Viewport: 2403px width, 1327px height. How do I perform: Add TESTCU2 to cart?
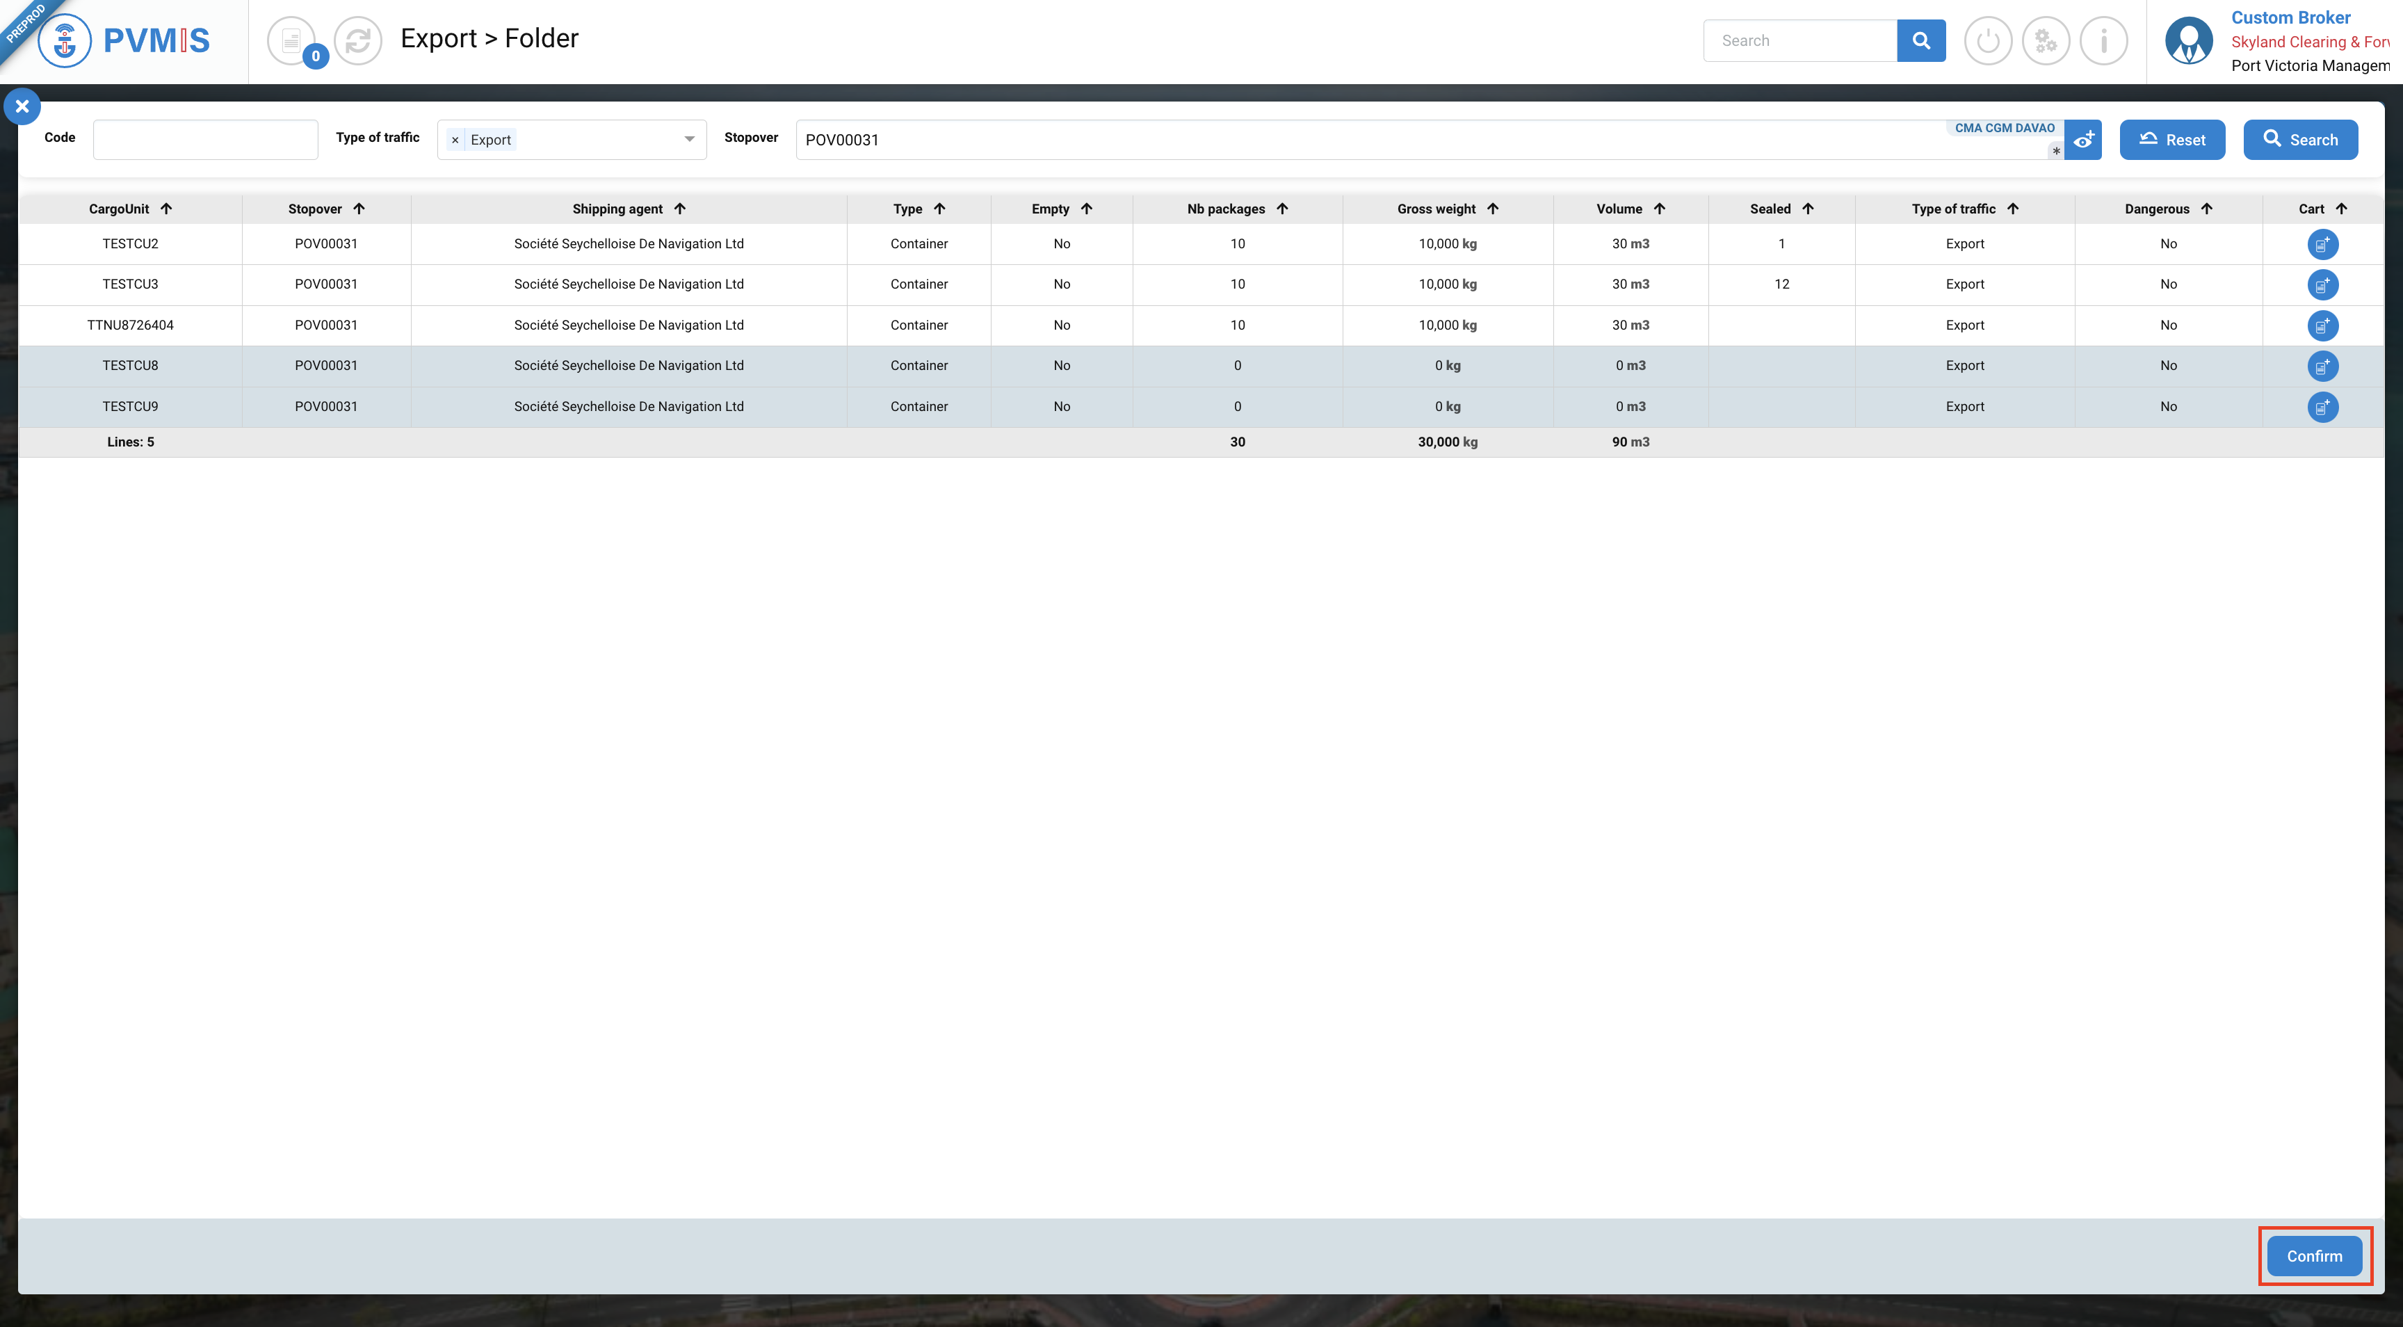[2322, 245]
